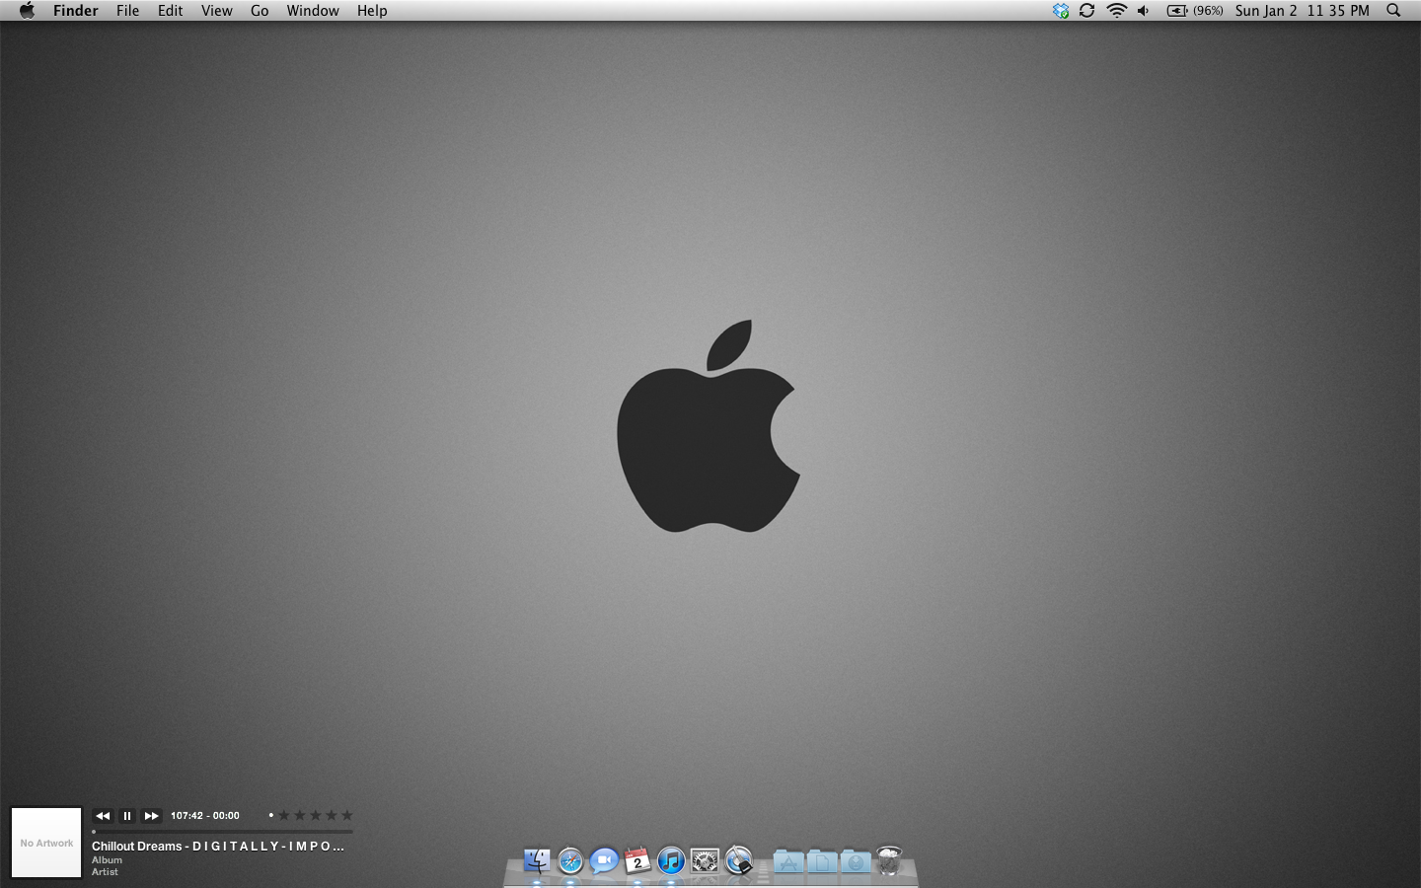Open the Wi-Fi status menu
The height and width of the screenshot is (888, 1421).
click(1116, 11)
